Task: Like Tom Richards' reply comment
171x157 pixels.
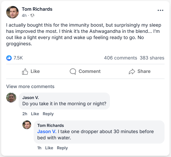Action: pyautogui.click(x=49, y=148)
